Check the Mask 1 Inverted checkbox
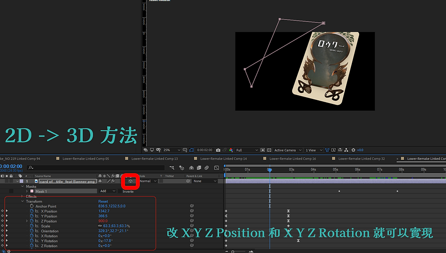Screen dimensions: 446x253 pyautogui.click(x=120, y=191)
